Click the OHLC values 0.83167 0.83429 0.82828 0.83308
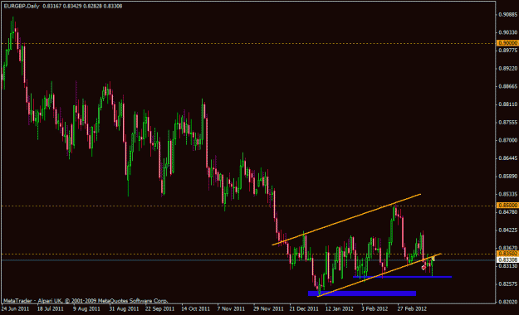This screenshot has height=315, width=519. point(82,6)
